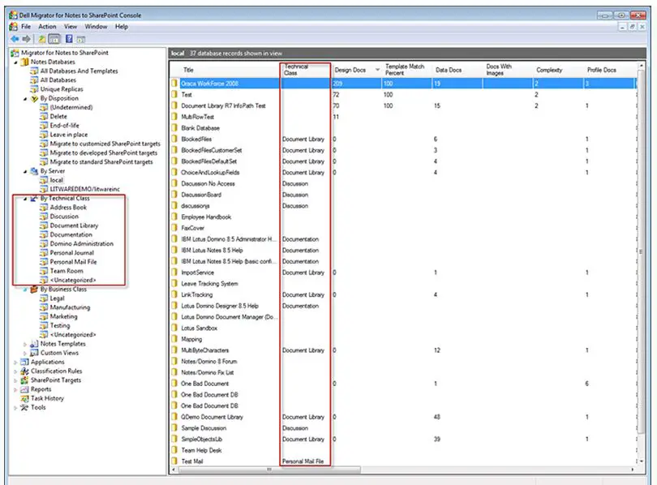
Task: Toggle the console tree toolbar icon
Action: (54, 39)
